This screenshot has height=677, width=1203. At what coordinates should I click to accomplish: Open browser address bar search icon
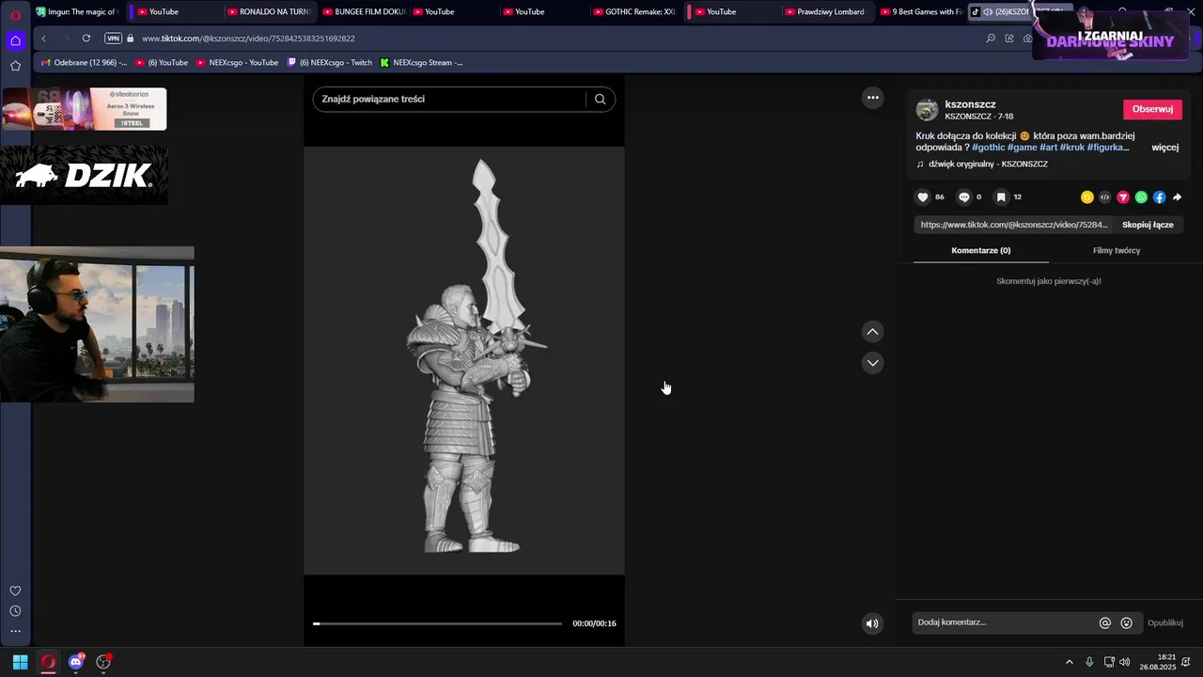coord(991,39)
